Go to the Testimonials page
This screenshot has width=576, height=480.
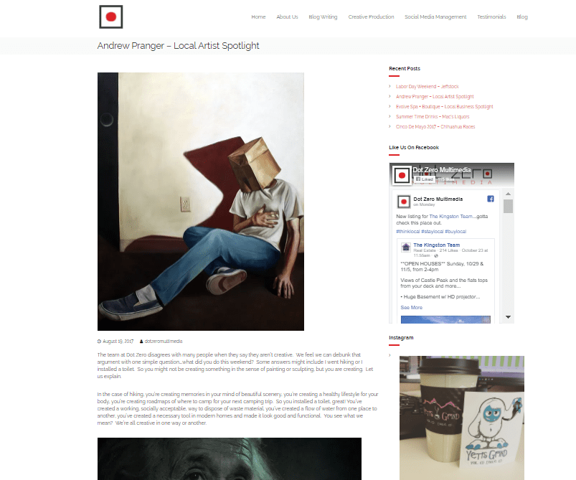(491, 17)
